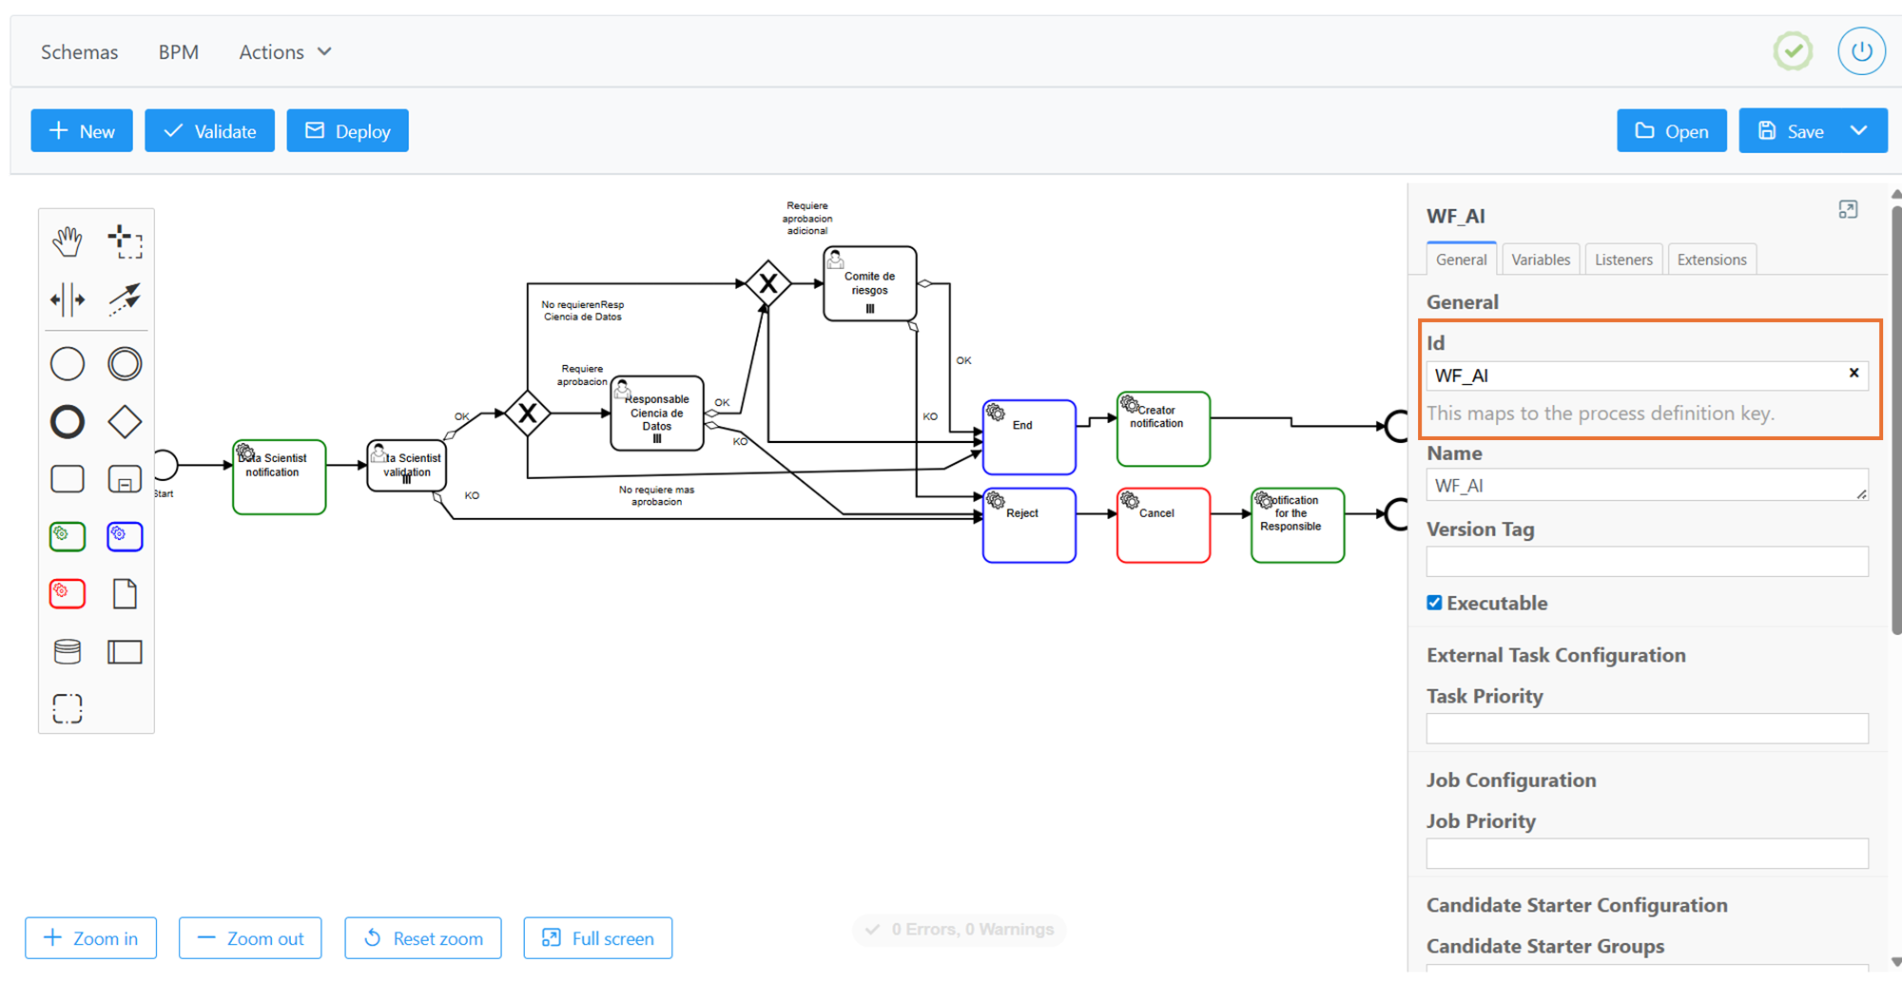
Task: Click the Validate button
Action: 209,131
